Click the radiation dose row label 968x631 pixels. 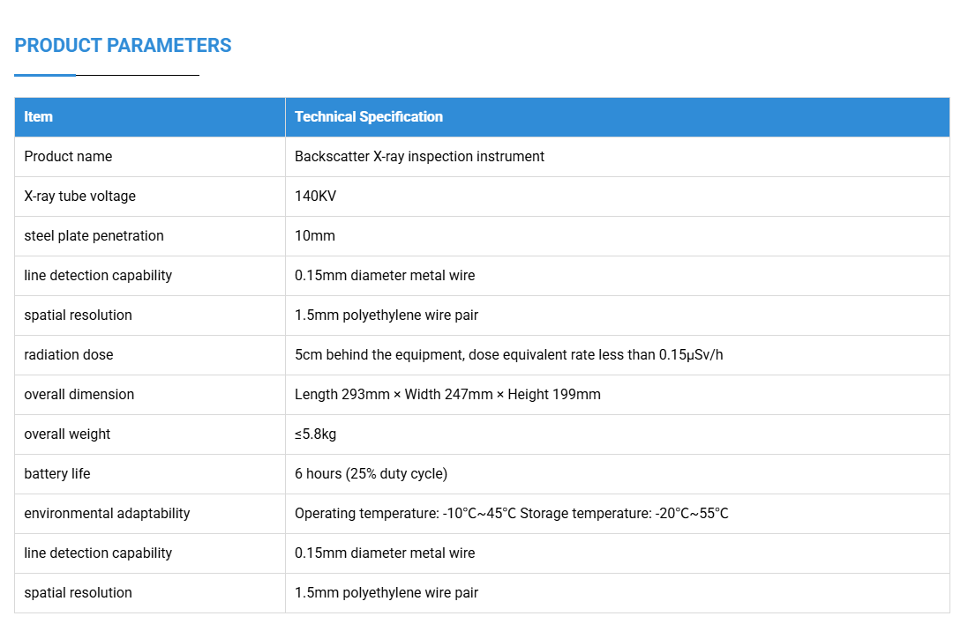pos(69,354)
